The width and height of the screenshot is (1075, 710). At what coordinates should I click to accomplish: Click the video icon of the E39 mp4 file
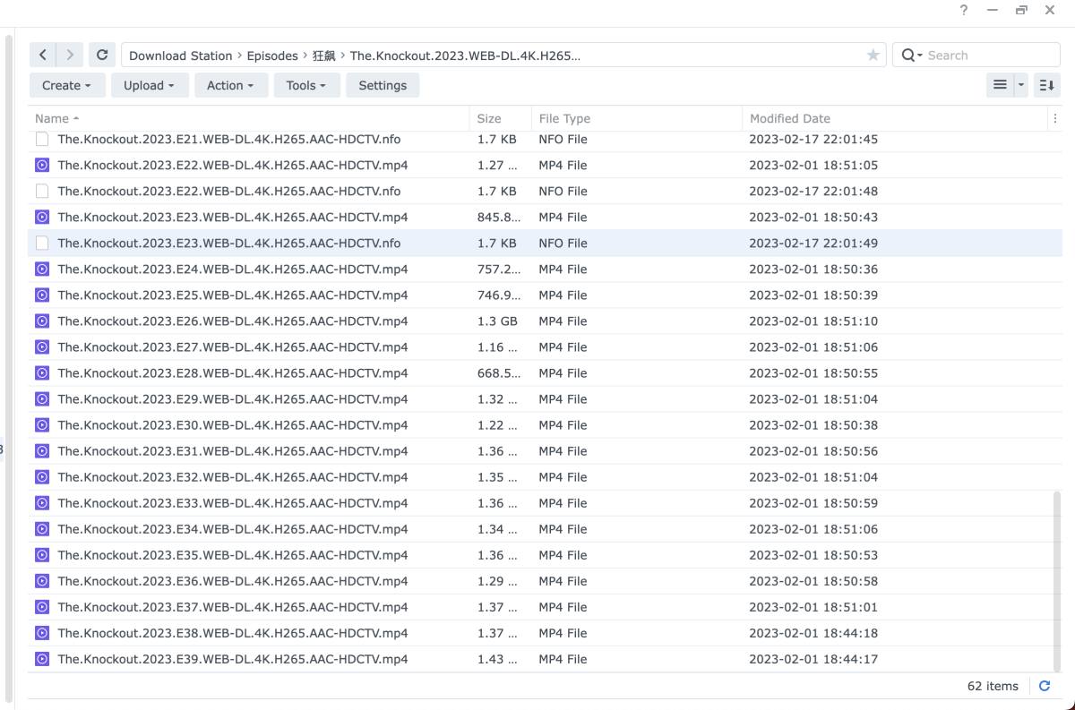click(41, 658)
